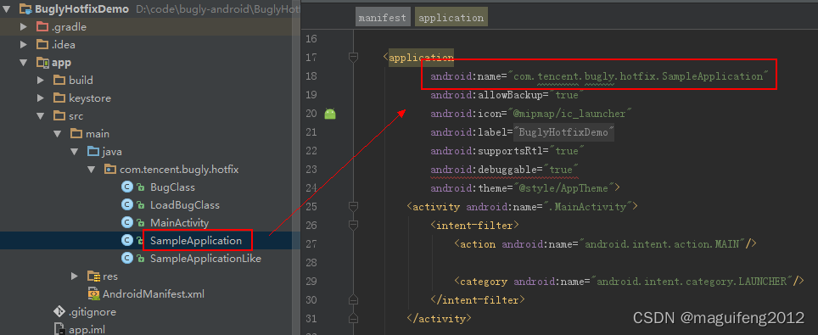
Task: Click the Android launcher icon in gutter
Action: click(x=330, y=114)
